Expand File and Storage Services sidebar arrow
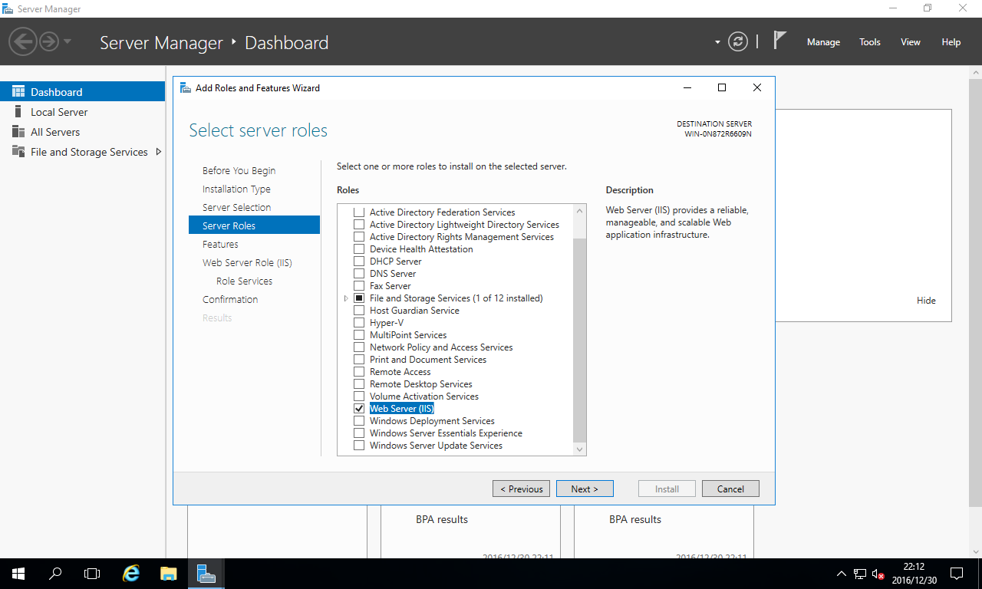 (x=159, y=152)
